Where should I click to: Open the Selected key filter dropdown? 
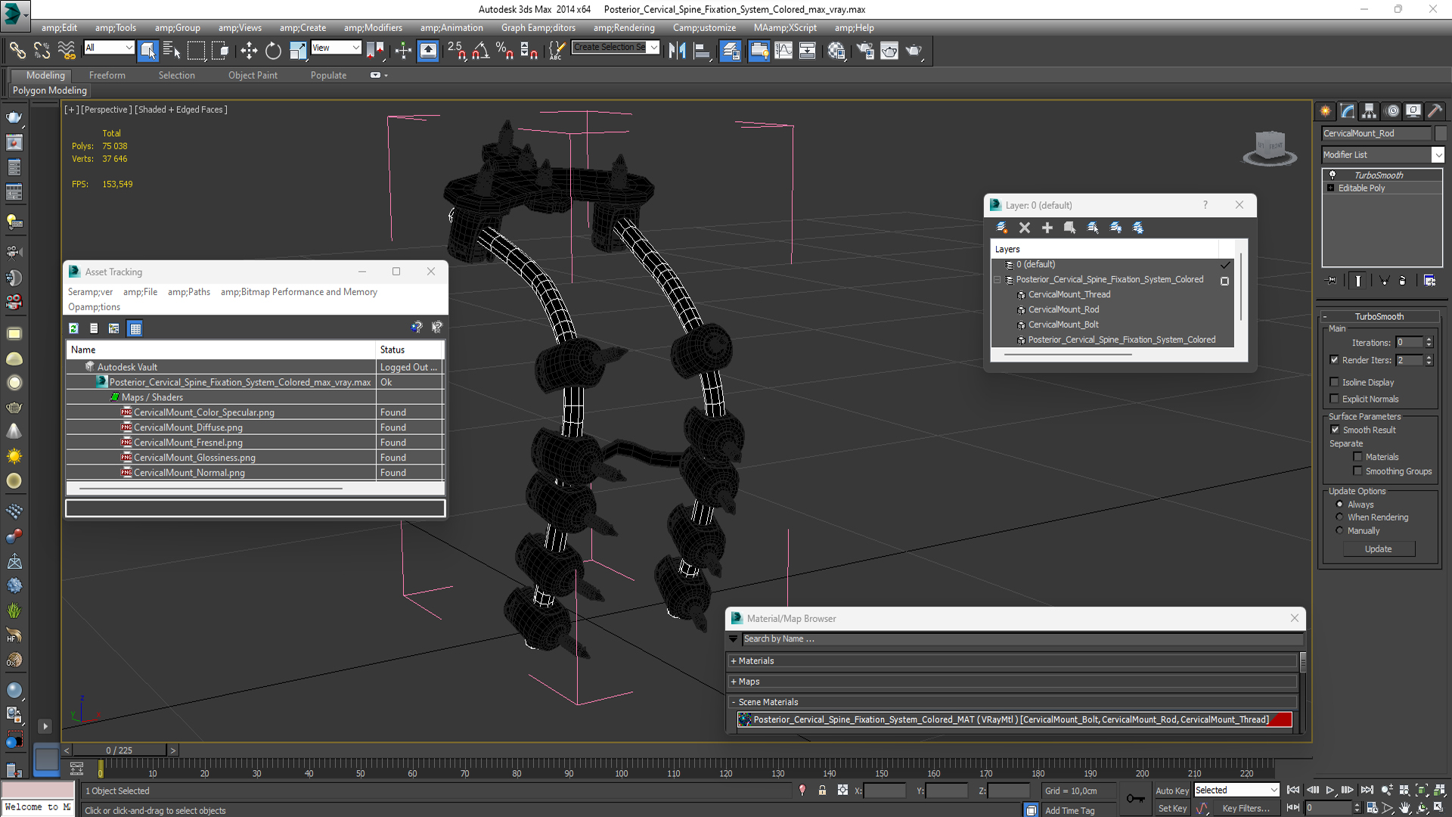pyautogui.click(x=1236, y=790)
